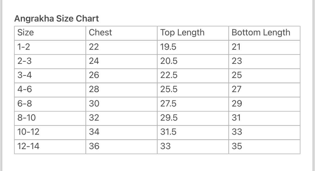The height and width of the screenshot is (171, 315).
Task: Click the Angrakha Size Chart title
Action: tap(56, 19)
